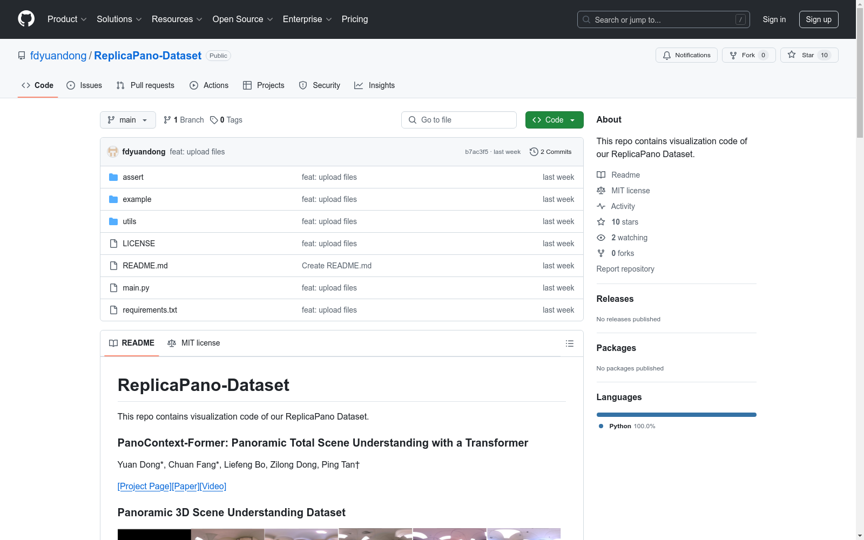Viewport: 864px width, 540px height.
Task: Select the Code repository tab
Action: (x=38, y=85)
